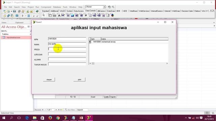Open the dropdown arrow beside Run icon
Screen dimensions: 216x121
click(26, 16)
